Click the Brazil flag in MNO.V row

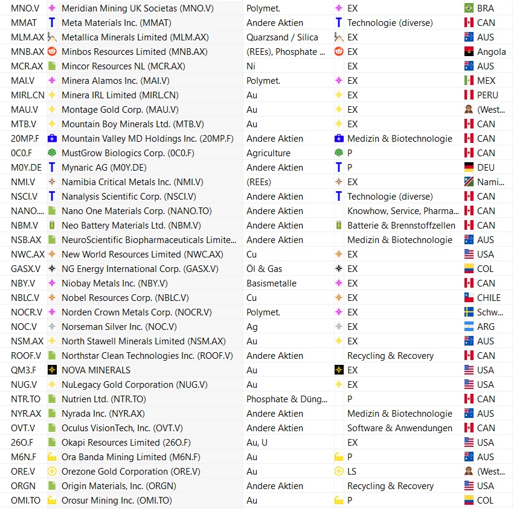(469, 8)
